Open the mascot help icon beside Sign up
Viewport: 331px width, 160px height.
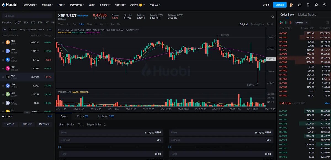click(291, 5)
